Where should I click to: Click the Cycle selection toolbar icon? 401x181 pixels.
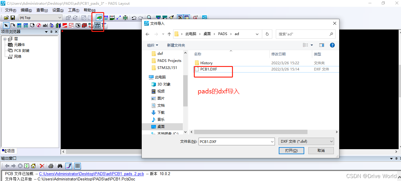point(75,18)
